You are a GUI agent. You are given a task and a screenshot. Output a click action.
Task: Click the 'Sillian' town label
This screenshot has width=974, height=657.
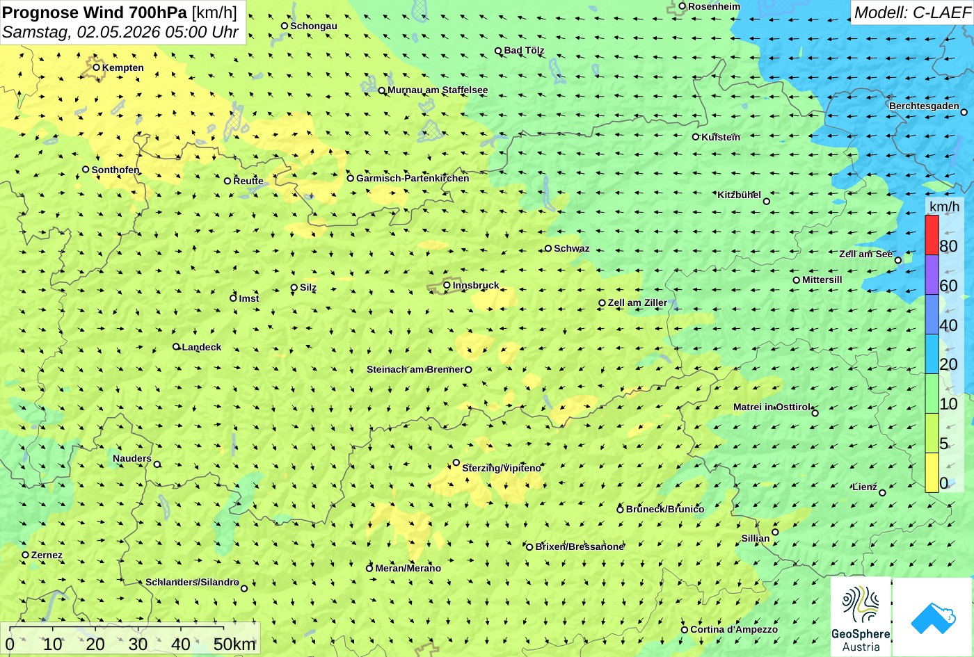tap(756, 538)
